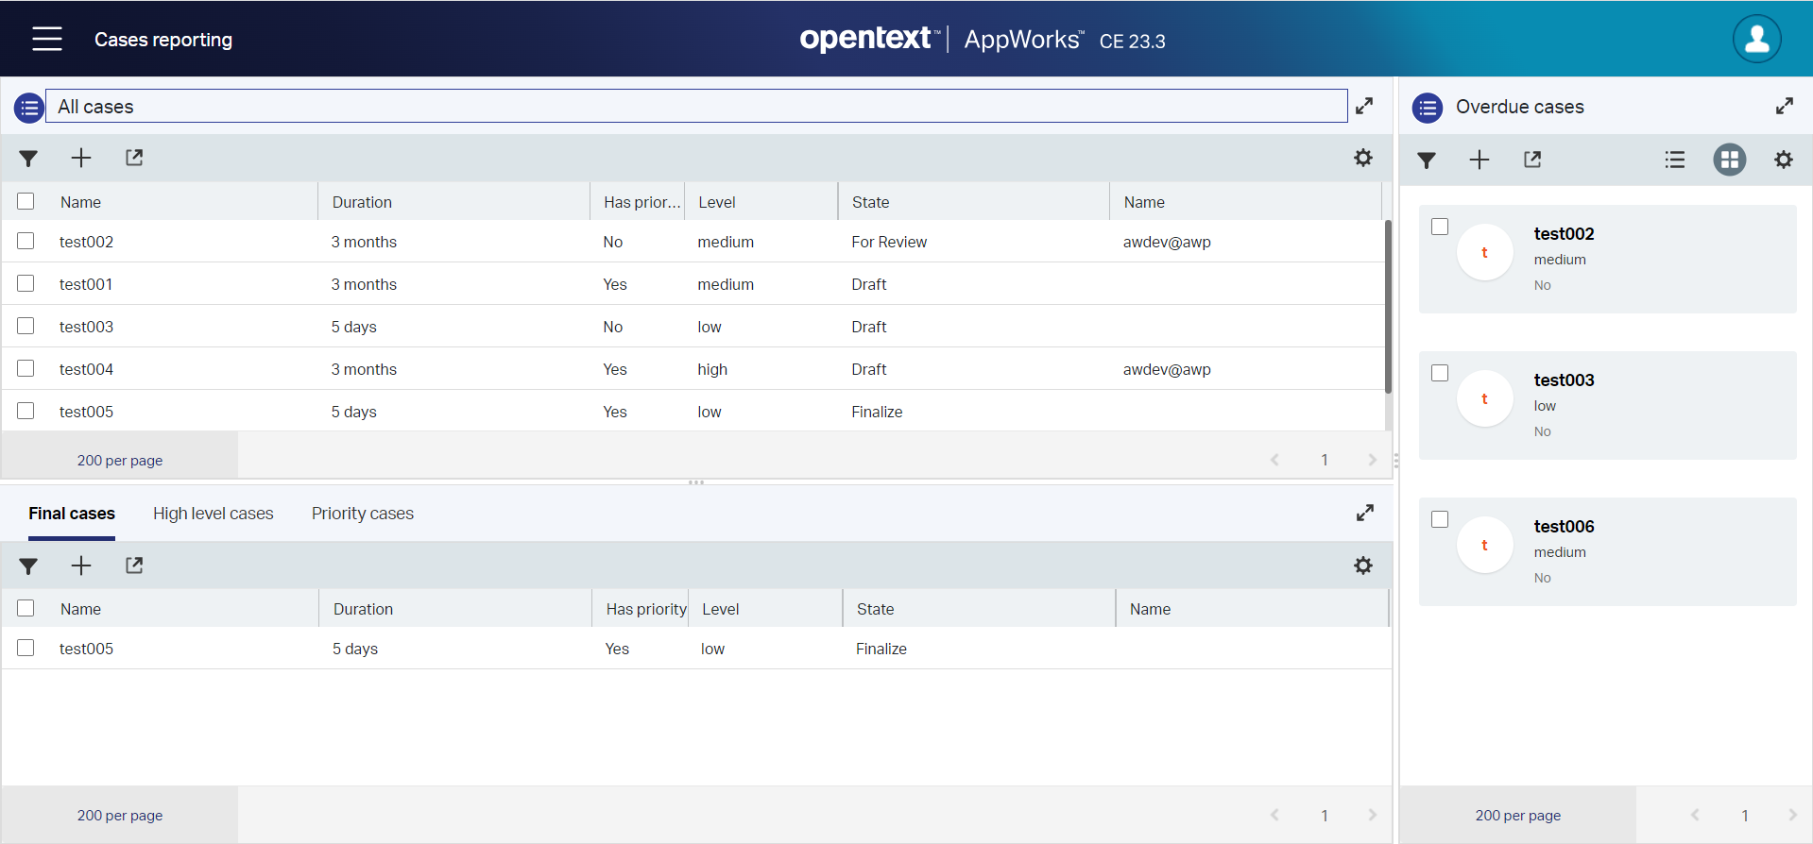Open the 200 per page selector in All cases

click(x=120, y=461)
